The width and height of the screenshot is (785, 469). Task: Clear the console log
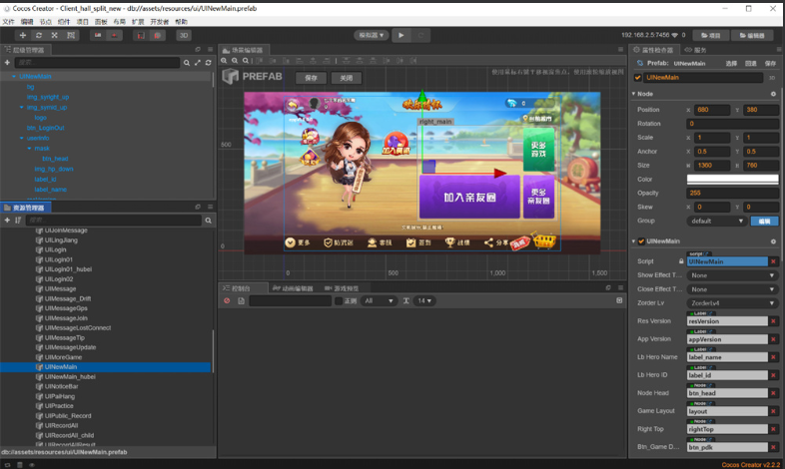click(x=227, y=301)
